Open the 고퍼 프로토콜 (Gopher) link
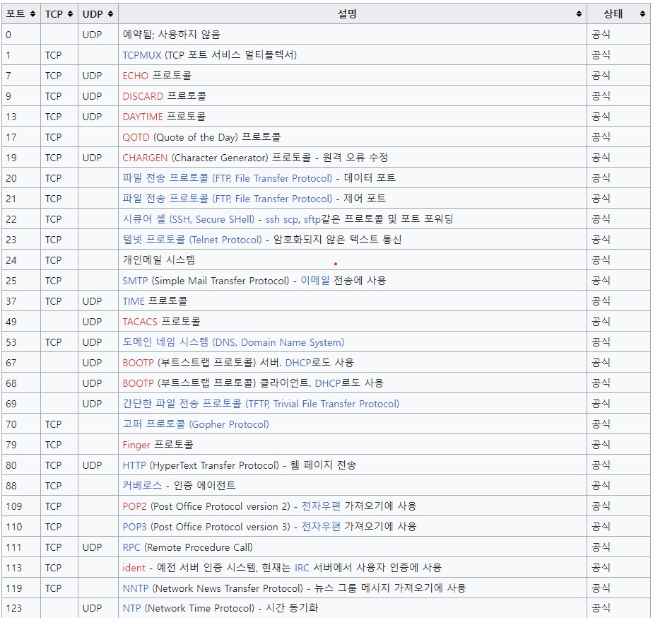653x618 pixels. (196, 424)
